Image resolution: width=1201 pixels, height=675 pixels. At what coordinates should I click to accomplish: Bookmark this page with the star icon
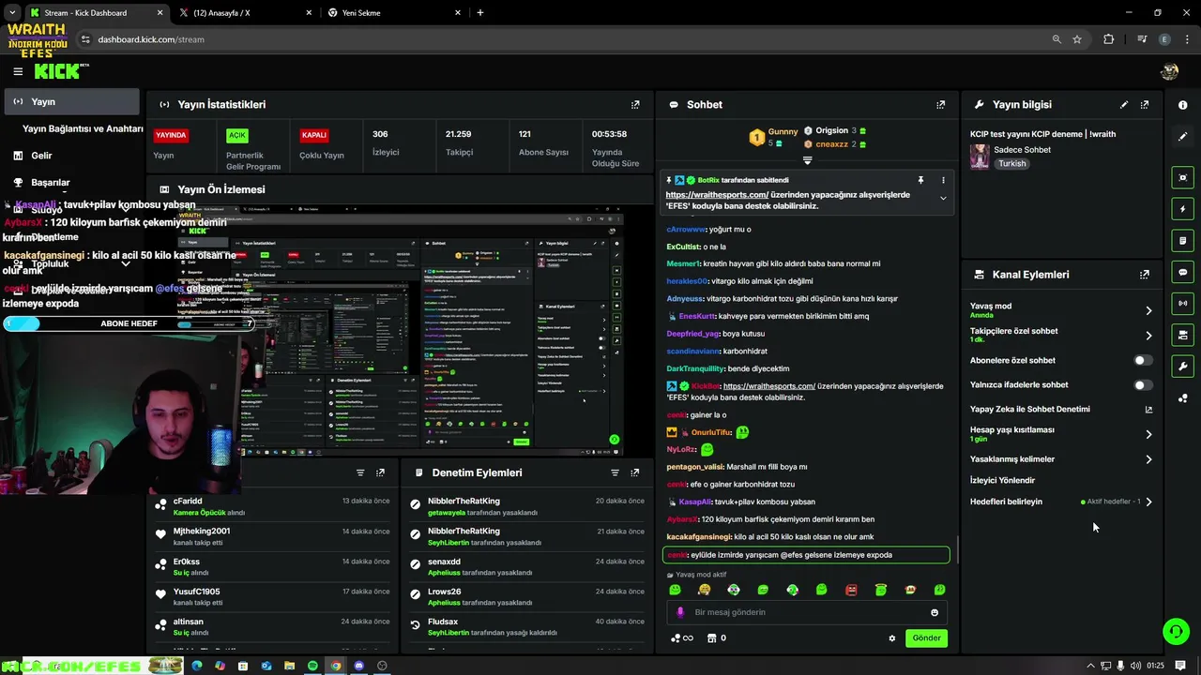1077,39
